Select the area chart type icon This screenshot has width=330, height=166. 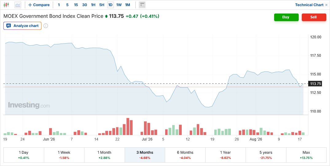18,5
